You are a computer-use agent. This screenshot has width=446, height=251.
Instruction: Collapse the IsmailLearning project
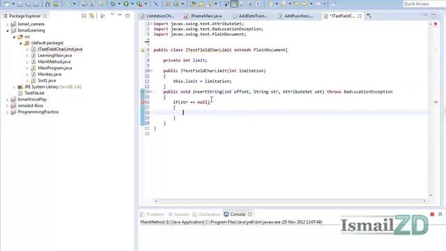tap(8, 31)
